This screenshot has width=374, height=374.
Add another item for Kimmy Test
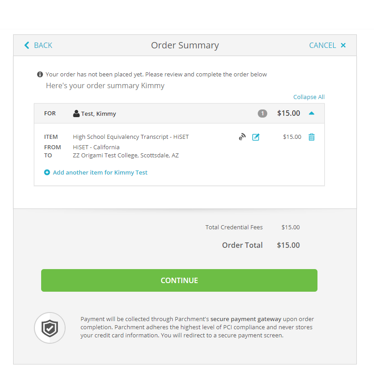[99, 172]
